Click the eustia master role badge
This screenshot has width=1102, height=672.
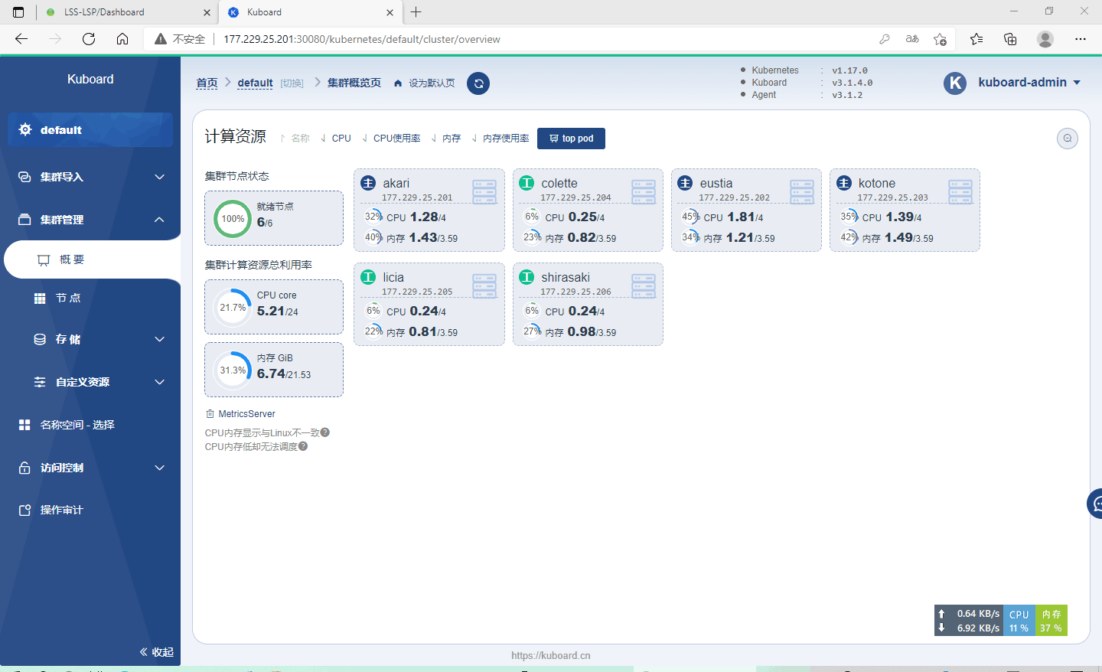pos(685,183)
